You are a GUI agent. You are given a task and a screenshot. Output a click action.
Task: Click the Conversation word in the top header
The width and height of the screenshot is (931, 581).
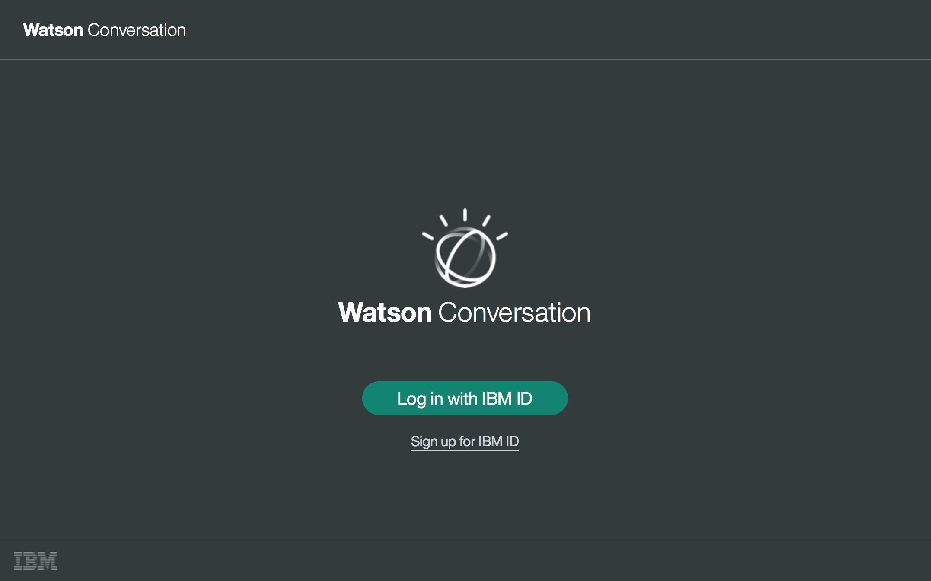point(137,30)
